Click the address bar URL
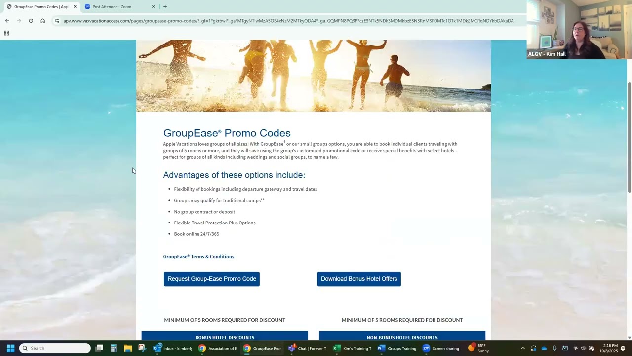The image size is (632, 356). click(x=289, y=21)
